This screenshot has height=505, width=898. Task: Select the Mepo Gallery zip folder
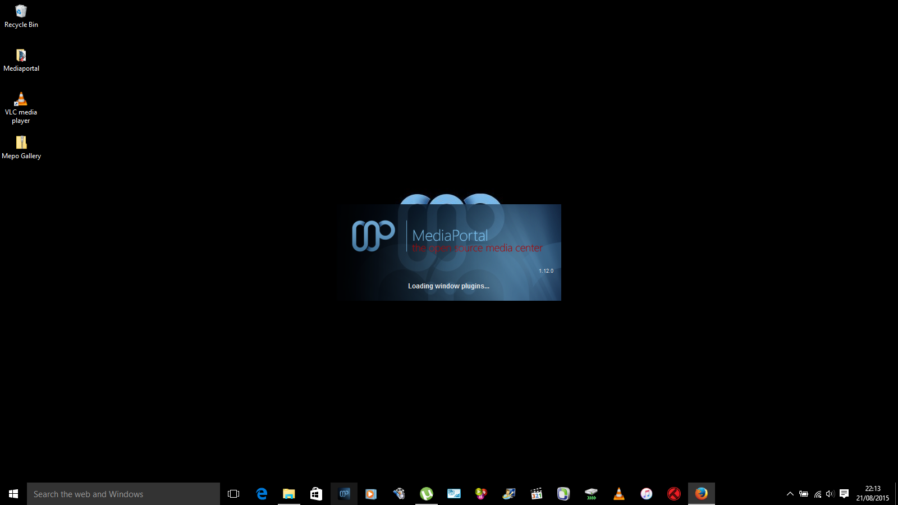[21, 148]
